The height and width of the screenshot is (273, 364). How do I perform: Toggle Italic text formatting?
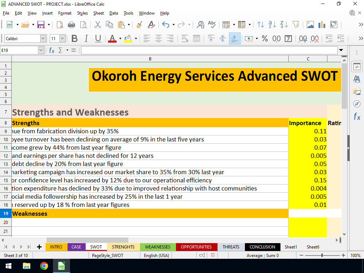[86, 38]
